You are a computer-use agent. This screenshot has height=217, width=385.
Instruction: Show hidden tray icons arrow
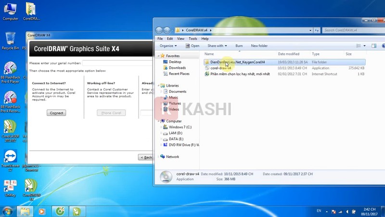coord(327,211)
